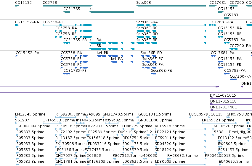Image resolution: width=252 pixels, height=166 pixels.
Task: Select EST SD04320.5prime
Action: (x=180, y=147)
